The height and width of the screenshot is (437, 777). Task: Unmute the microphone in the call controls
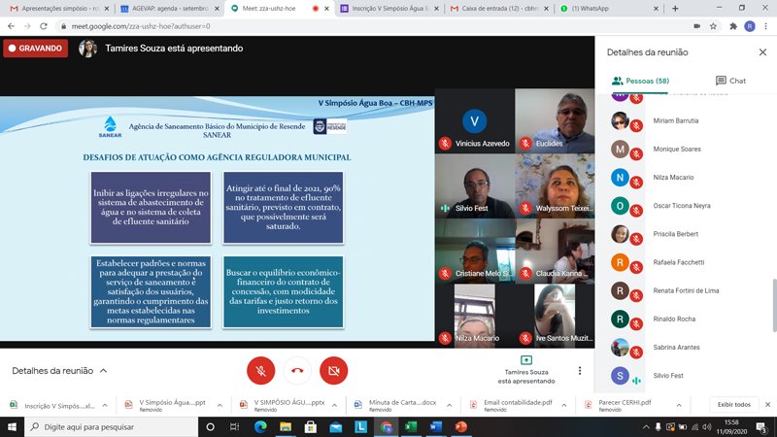coord(259,370)
